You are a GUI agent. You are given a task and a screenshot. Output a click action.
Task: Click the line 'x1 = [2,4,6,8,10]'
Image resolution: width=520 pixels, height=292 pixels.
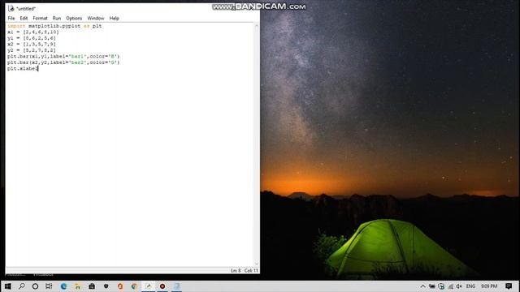(x=33, y=32)
